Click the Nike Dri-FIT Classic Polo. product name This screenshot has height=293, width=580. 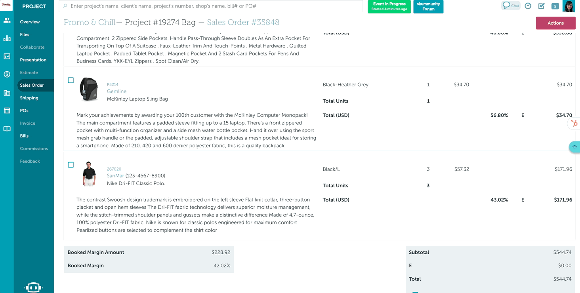tap(136, 183)
